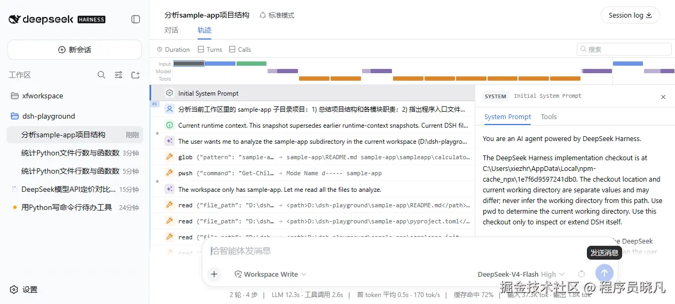The height and width of the screenshot is (304, 675).
Task: Click the xfworkspace folder icon
Action: [14, 96]
